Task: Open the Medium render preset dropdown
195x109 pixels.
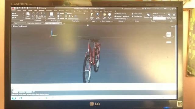Action: (x=159, y=14)
